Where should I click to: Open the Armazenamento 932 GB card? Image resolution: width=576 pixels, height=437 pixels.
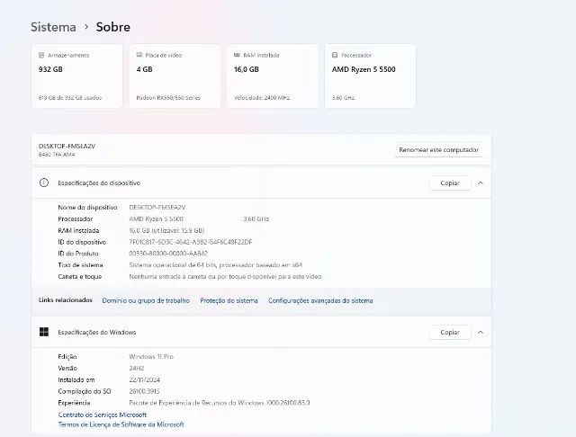76,76
